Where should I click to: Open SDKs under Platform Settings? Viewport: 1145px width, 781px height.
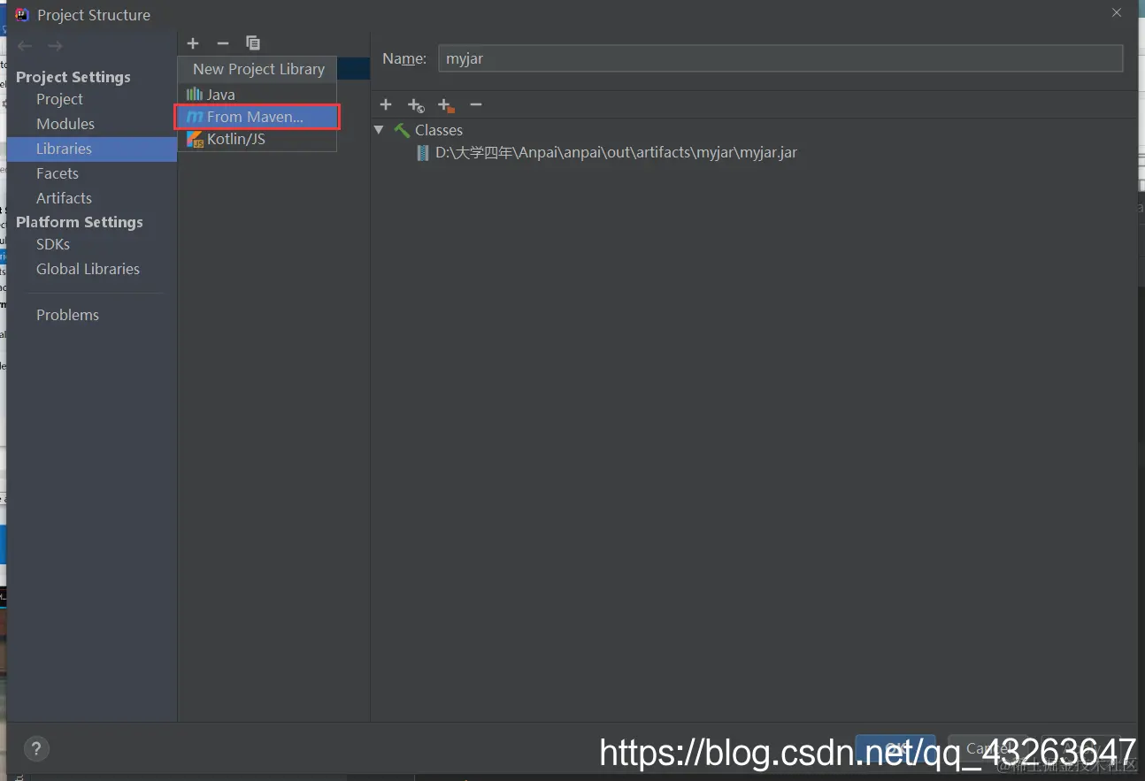(53, 244)
